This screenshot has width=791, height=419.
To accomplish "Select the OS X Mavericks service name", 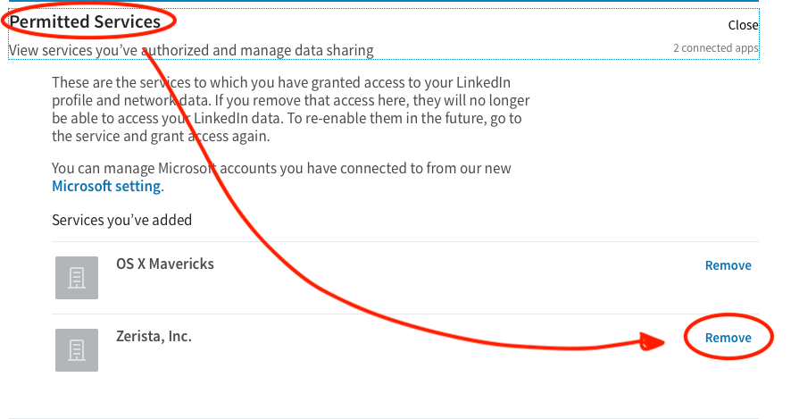I will tap(165, 264).
